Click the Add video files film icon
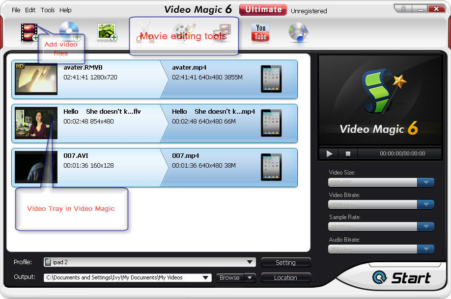 (x=29, y=32)
